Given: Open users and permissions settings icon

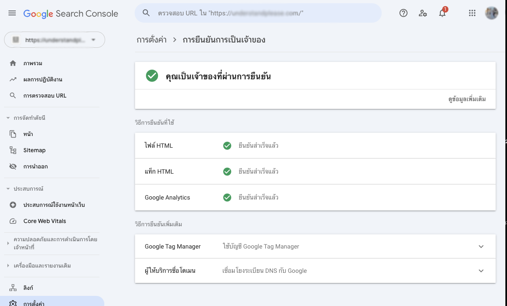Looking at the screenshot, I should click(423, 13).
